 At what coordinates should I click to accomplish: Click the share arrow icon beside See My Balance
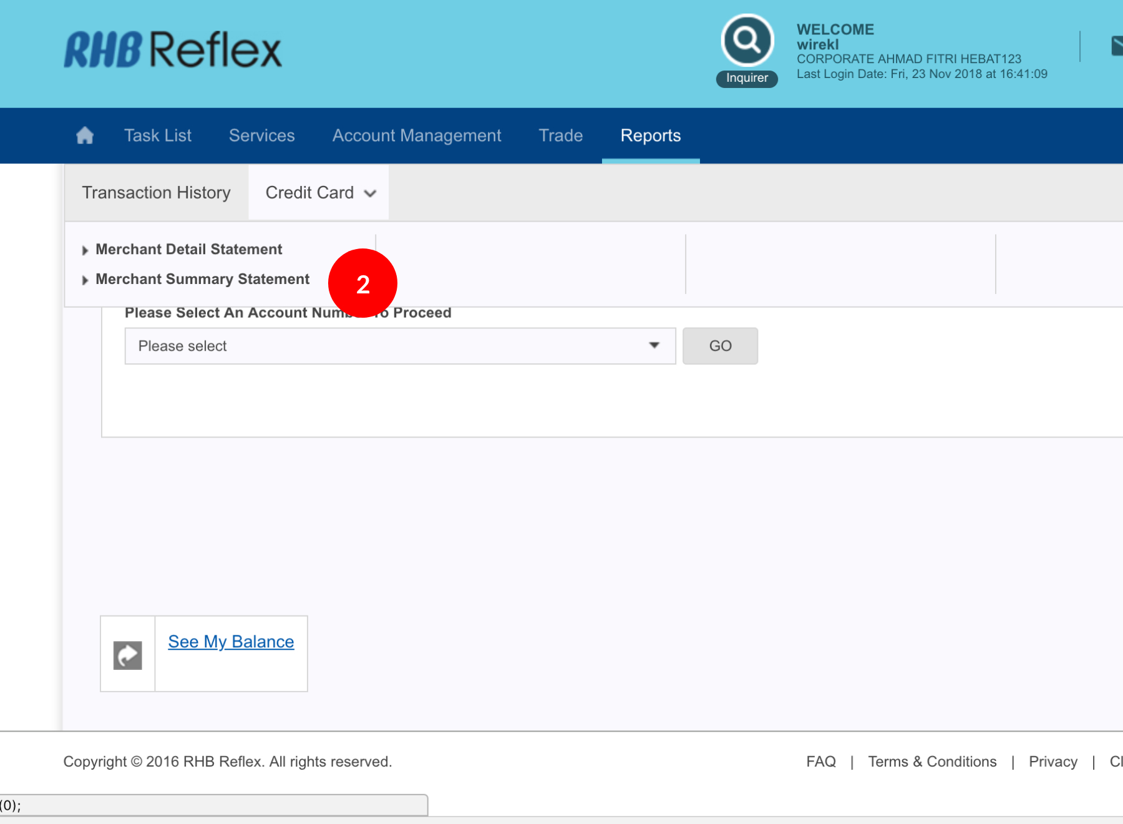point(128,655)
